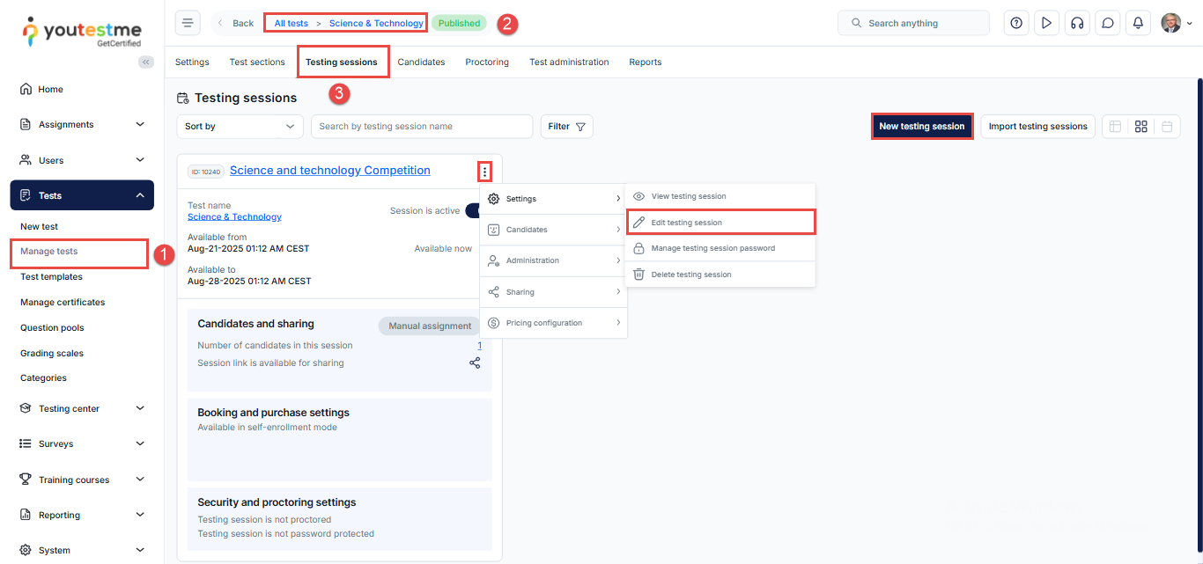Click the session share link icon
Image resolution: width=1203 pixels, height=564 pixels.
(x=475, y=363)
